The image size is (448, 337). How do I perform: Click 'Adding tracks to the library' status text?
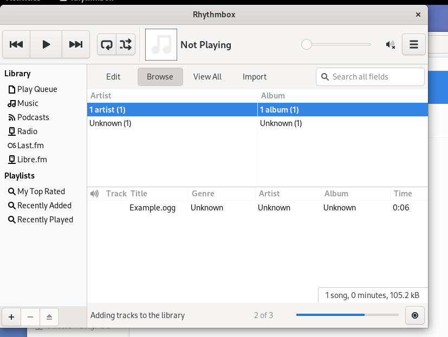point(138,315)
